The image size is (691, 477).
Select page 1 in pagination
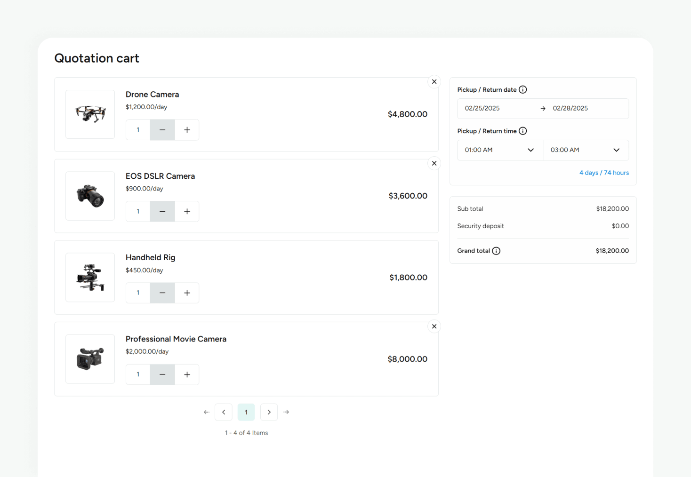point(246,412)
